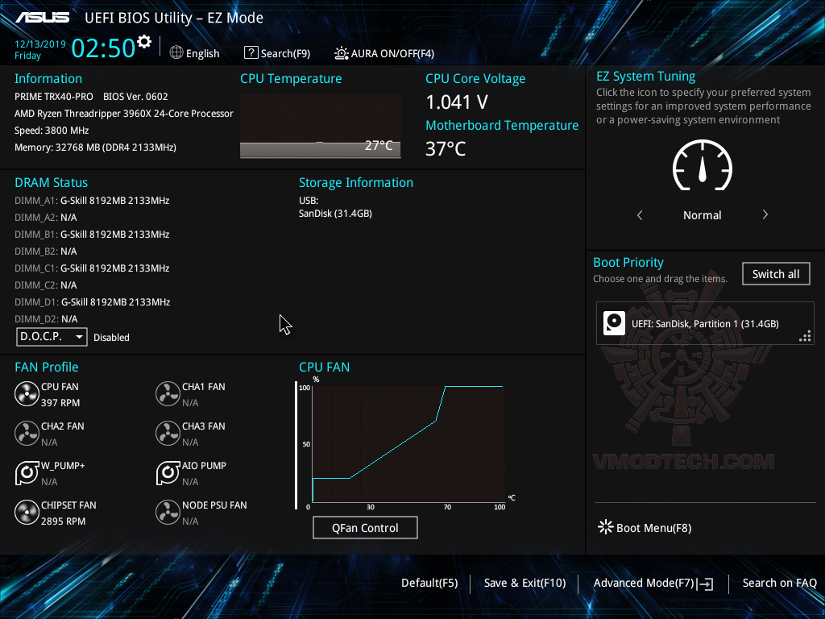Click Save & Exit(F10)
Viewport: 825px width, 619px height.
coord(524,583)
